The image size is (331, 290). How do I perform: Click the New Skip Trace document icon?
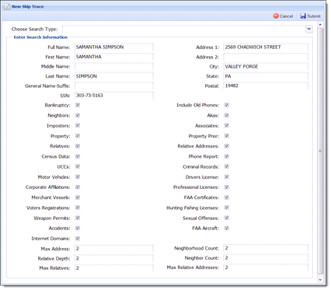(x=7, y=6)
